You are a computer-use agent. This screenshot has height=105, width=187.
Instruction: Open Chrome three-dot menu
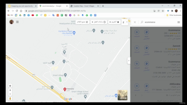181,11
